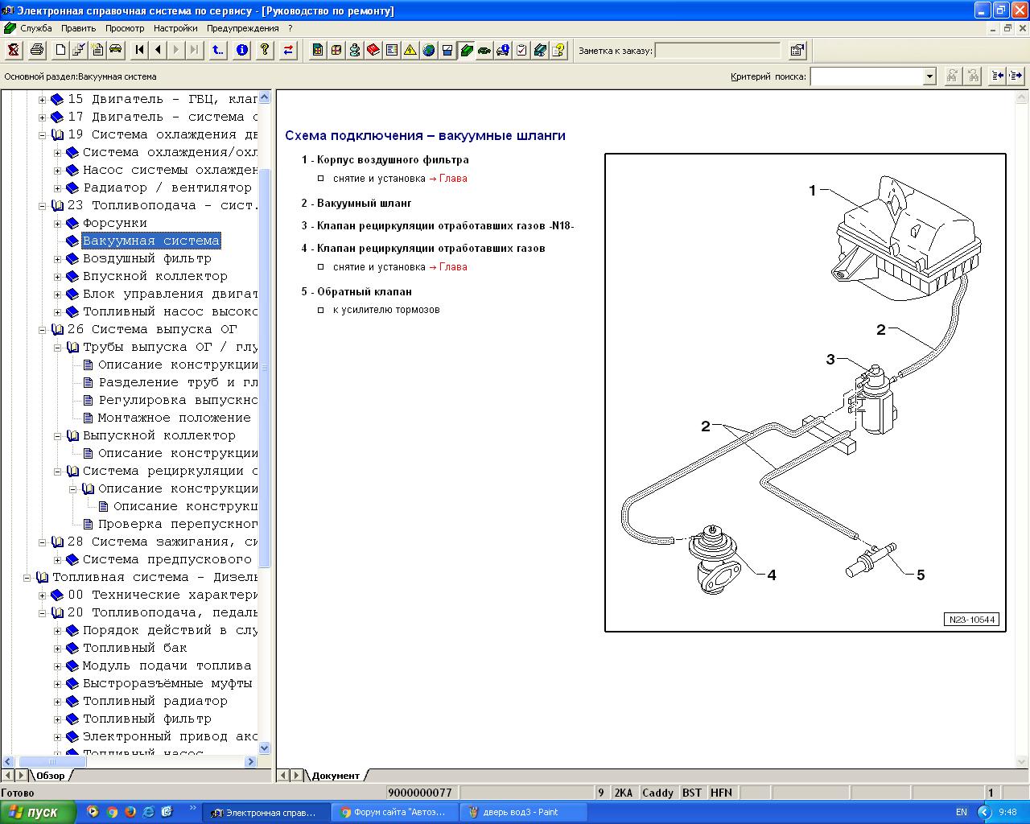Click the new blank document icon
1030x824 pixels.
tap(60, 50)
